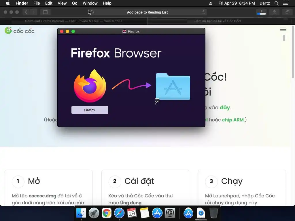295x221 pixels.
Task: Switch to Cảm ơn bạn Cốc Cốc tab
Action: [218, 21]
